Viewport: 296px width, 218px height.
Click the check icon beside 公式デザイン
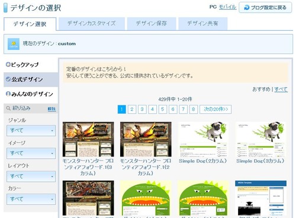[8, 79]
